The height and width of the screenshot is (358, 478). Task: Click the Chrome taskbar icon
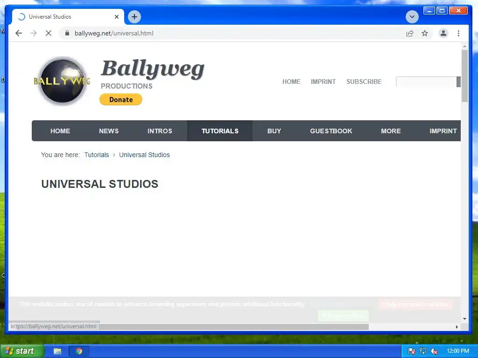point(79,351)
